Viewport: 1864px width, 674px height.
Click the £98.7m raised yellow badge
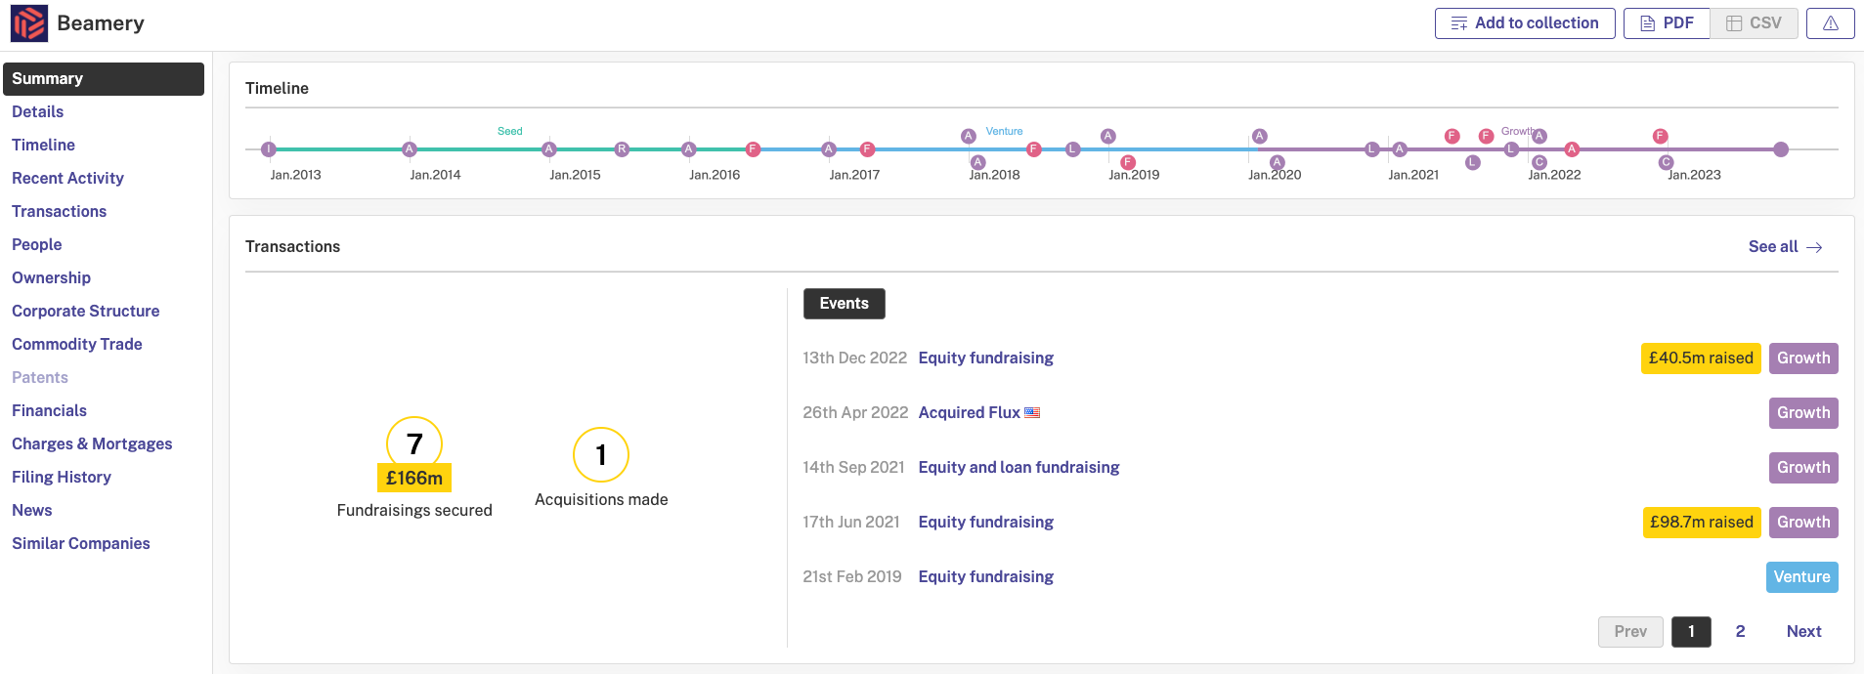(x=1701, y=523)
